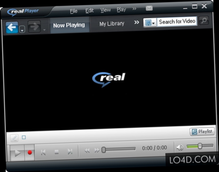Maximize the RealPlayer window
219x172 pixels.
click(194, 6)
